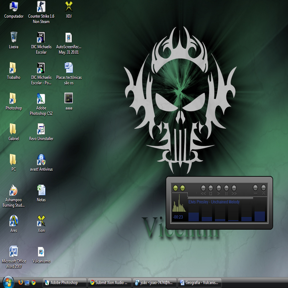Image resolution: width=288 pixels, height=288 pixels.
Task: Click the -00:23 time display
Action: tap(178, 217)
